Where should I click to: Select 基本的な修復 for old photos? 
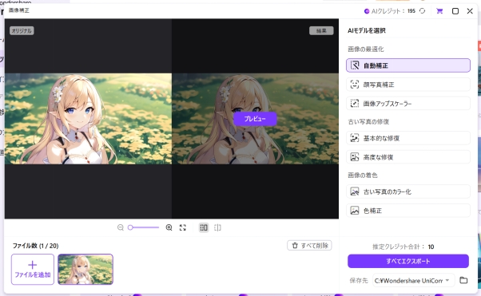(x=408, y=138)
